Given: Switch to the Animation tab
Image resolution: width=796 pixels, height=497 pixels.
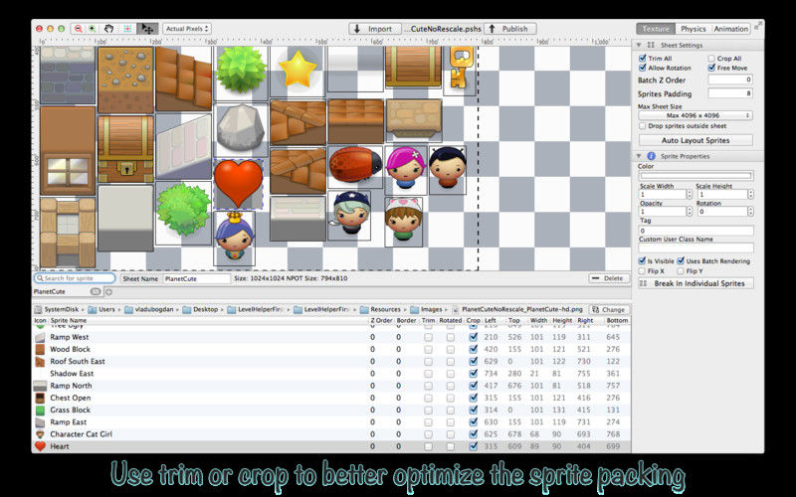Looking at the screenshot, I should pos(731,29).
